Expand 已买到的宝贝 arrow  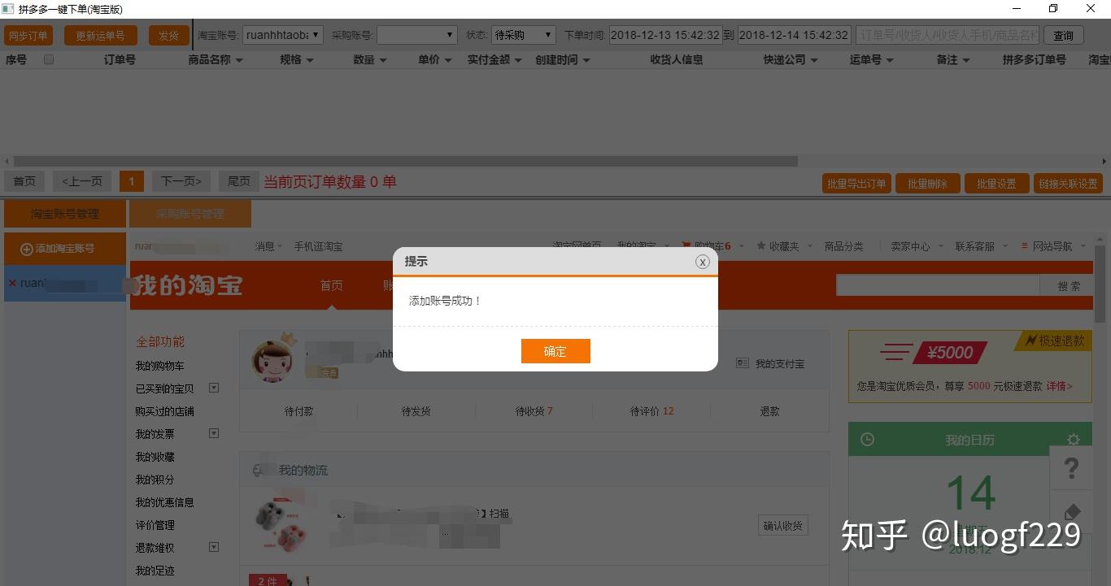tap(214, 388)
